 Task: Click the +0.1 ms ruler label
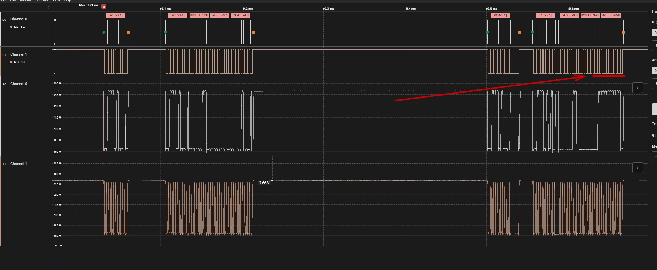(x=165, y=9)
